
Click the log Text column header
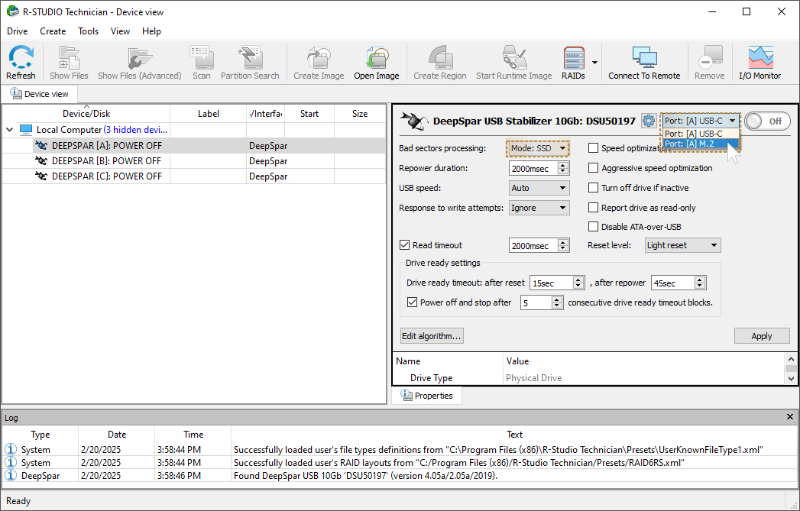coord(514,435)
